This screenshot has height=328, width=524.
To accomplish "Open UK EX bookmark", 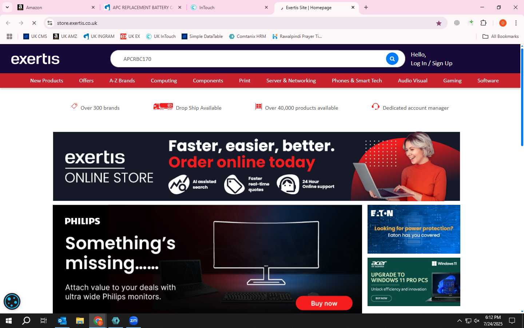I will pyautogui.click(x=130, y=36).
